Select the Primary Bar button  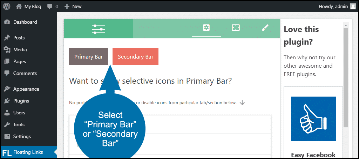(x=88, y=56)
